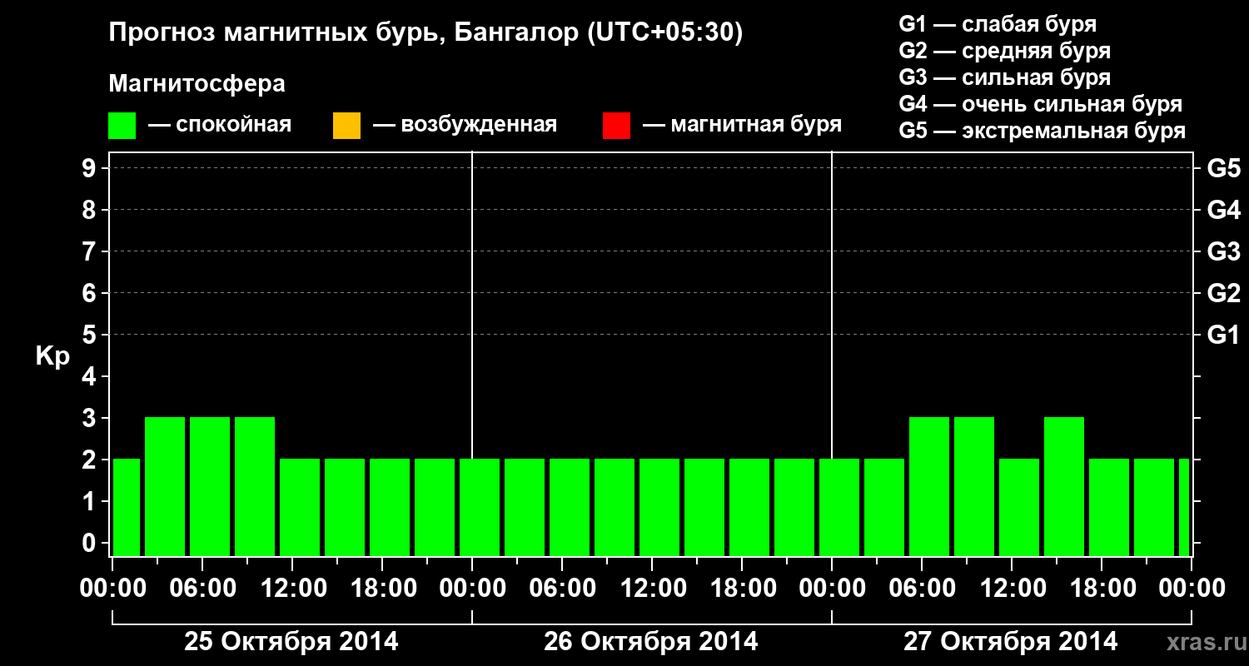Click the '— магнитная буря' legend label
The width and height of the screenshot is (1249, 666).
tap(742, 126)
